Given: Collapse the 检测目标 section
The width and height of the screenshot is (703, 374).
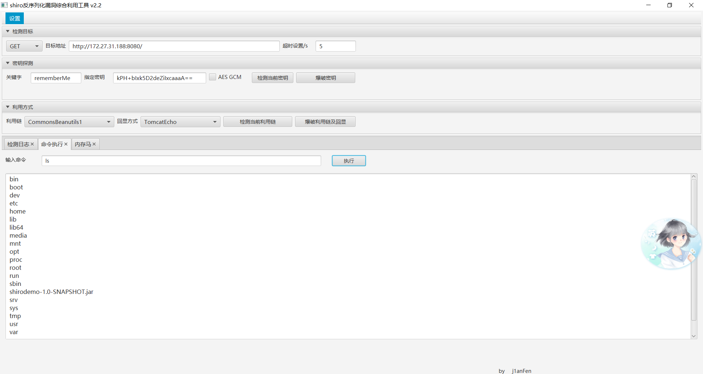Looking at the screenshot, I should (8, 31).
